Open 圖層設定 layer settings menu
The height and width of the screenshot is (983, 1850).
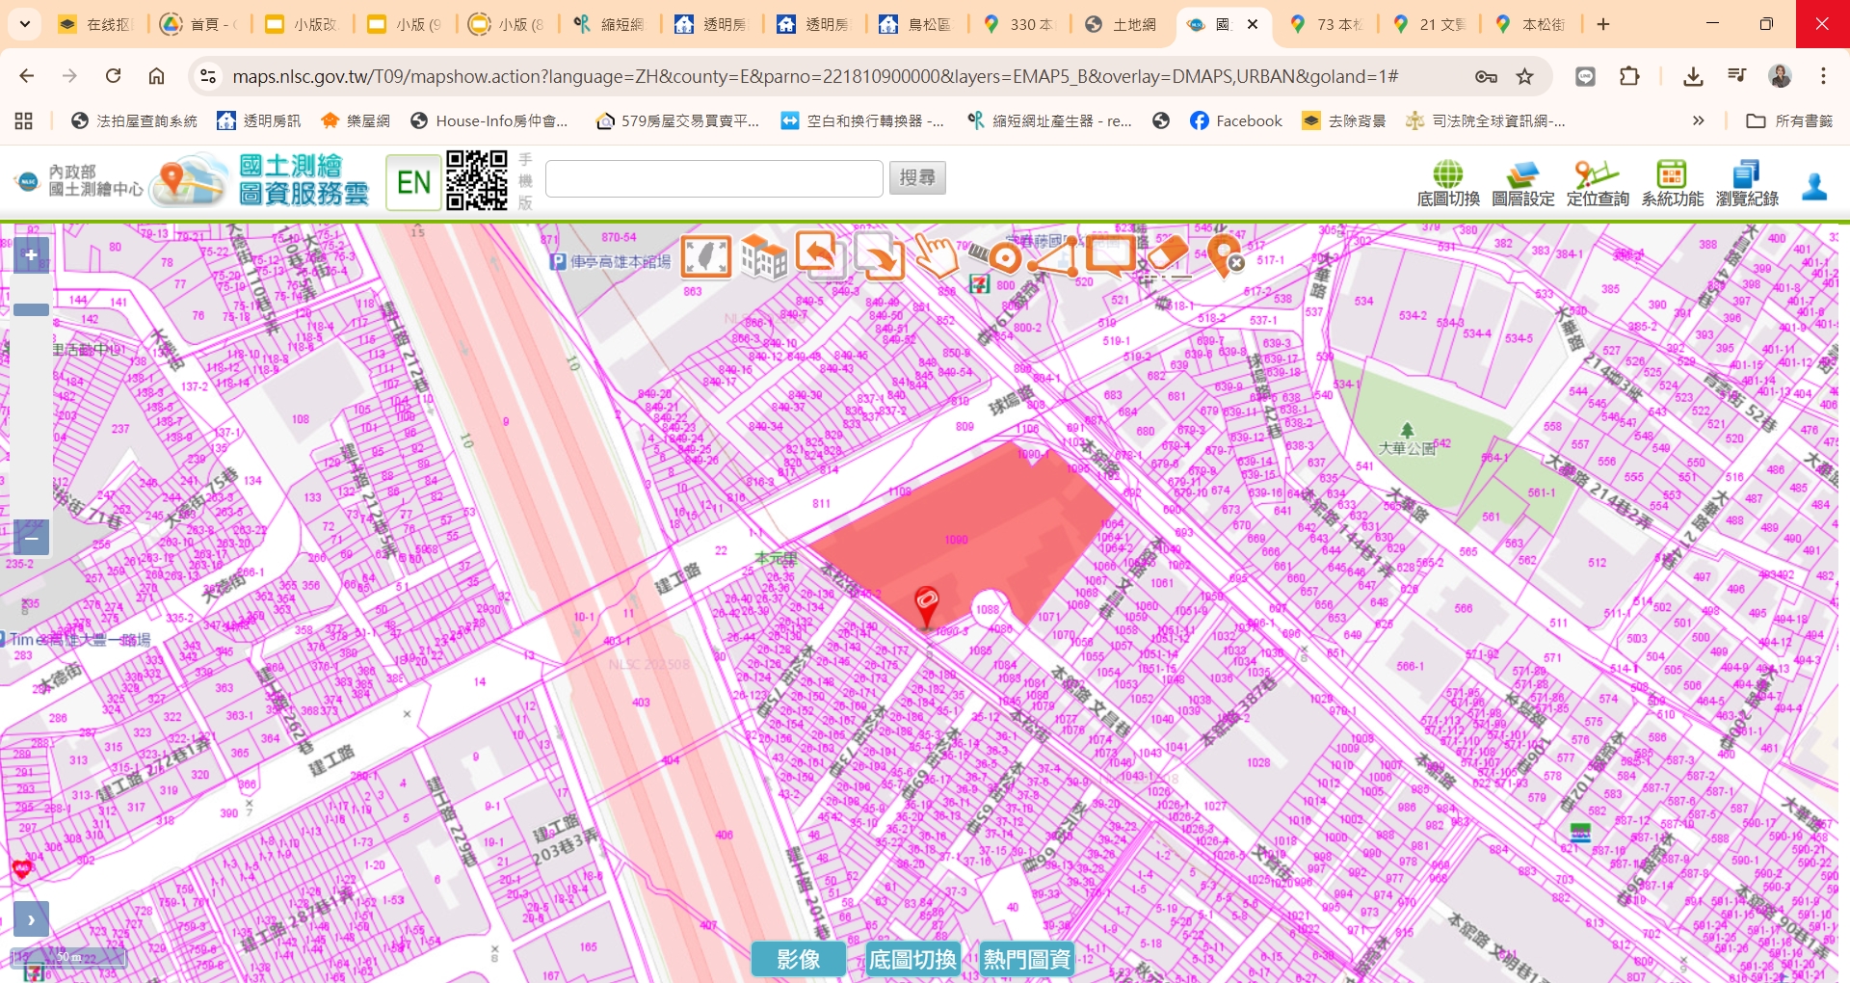[x=1522, y=183]
